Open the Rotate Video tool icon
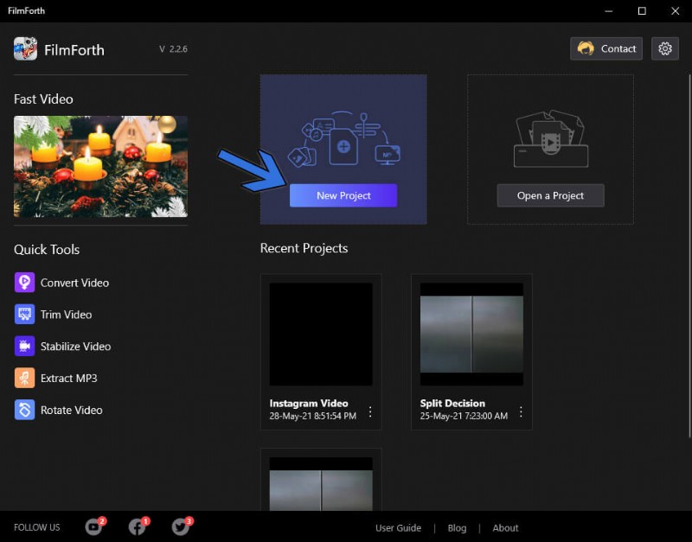Image resolution: width=692 pixels, height=542 pixels. [x=25, y=411]
